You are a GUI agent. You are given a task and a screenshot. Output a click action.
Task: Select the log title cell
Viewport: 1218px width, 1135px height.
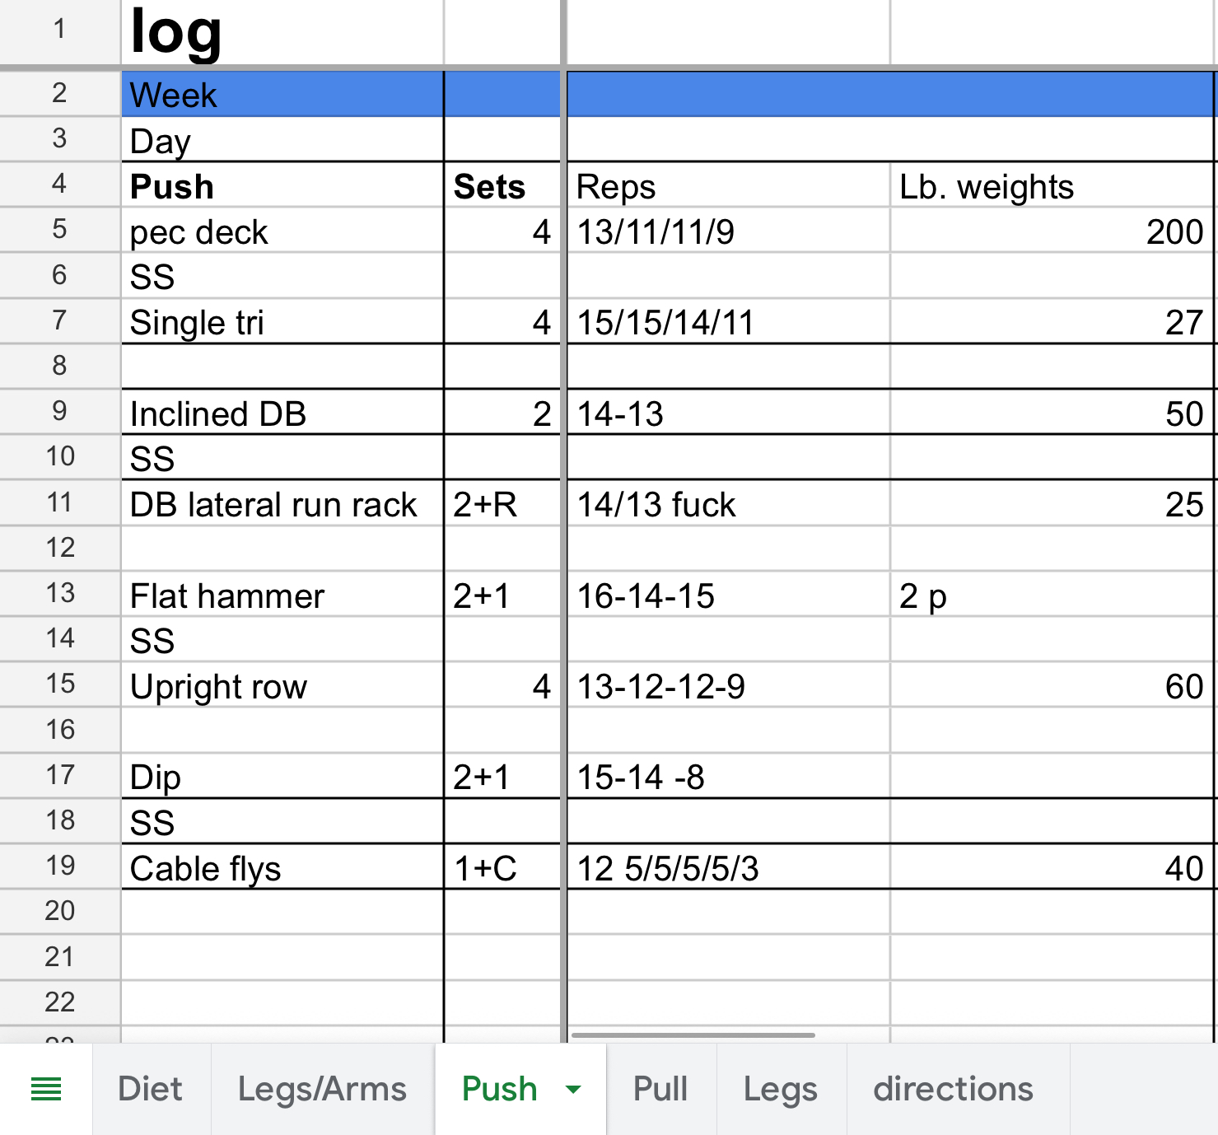click(x=282, y=33)
